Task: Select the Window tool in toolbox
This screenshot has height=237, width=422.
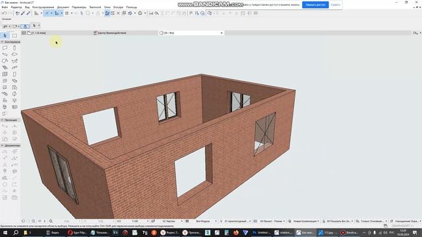Action: (x=5, y=80)
